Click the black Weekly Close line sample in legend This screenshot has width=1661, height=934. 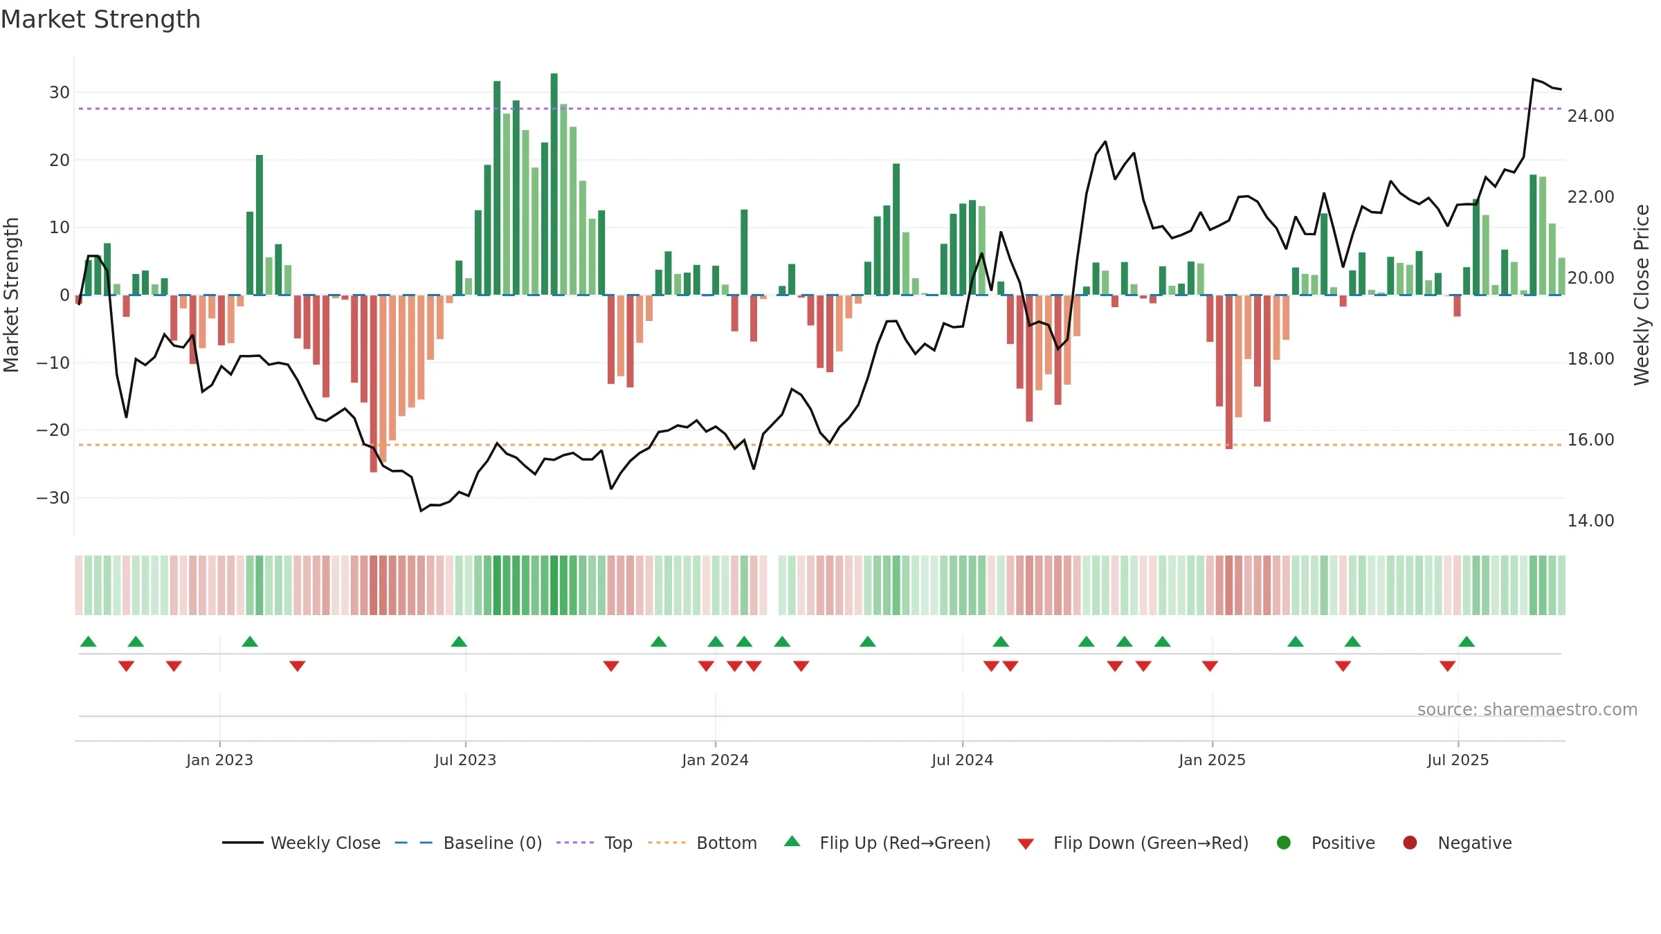pyautogui.click(x=243, y=843)
